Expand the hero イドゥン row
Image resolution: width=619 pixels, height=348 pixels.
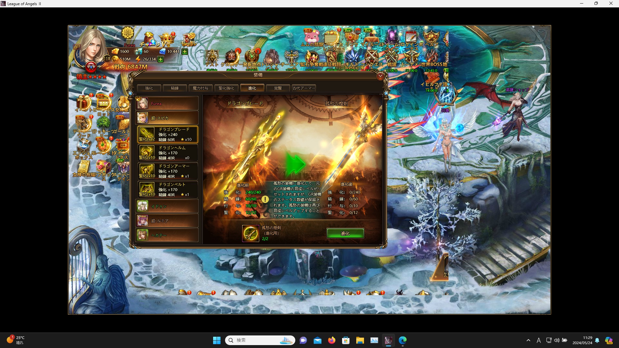point(167,206)
